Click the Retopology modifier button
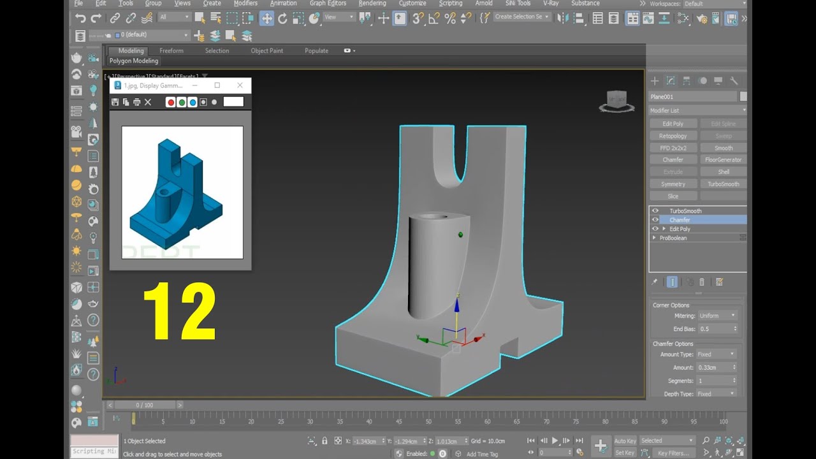This screenshot has width=816, height=459. (x=673, y=136)
